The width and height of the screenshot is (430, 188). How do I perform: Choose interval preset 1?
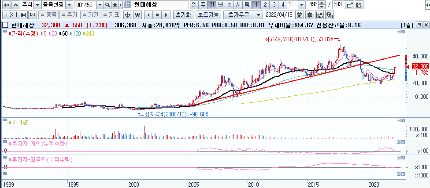tap(256, 5)
